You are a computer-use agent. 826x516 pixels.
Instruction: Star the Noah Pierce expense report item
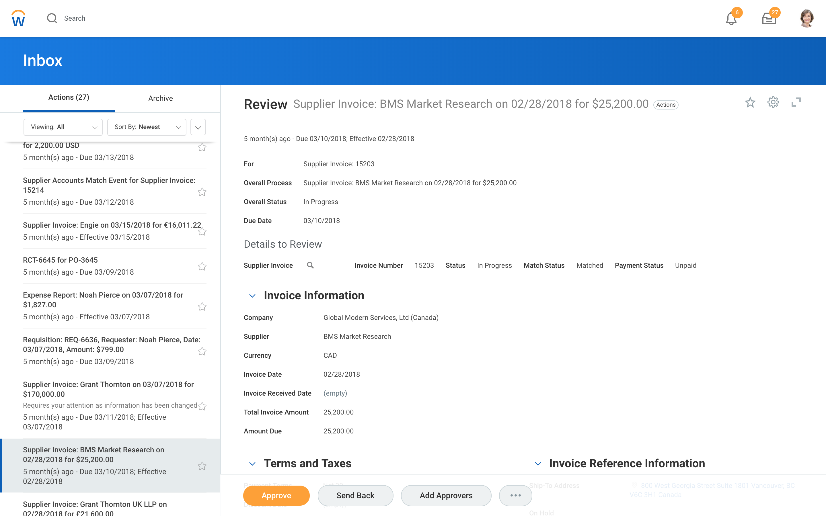(x=202, y=306)
